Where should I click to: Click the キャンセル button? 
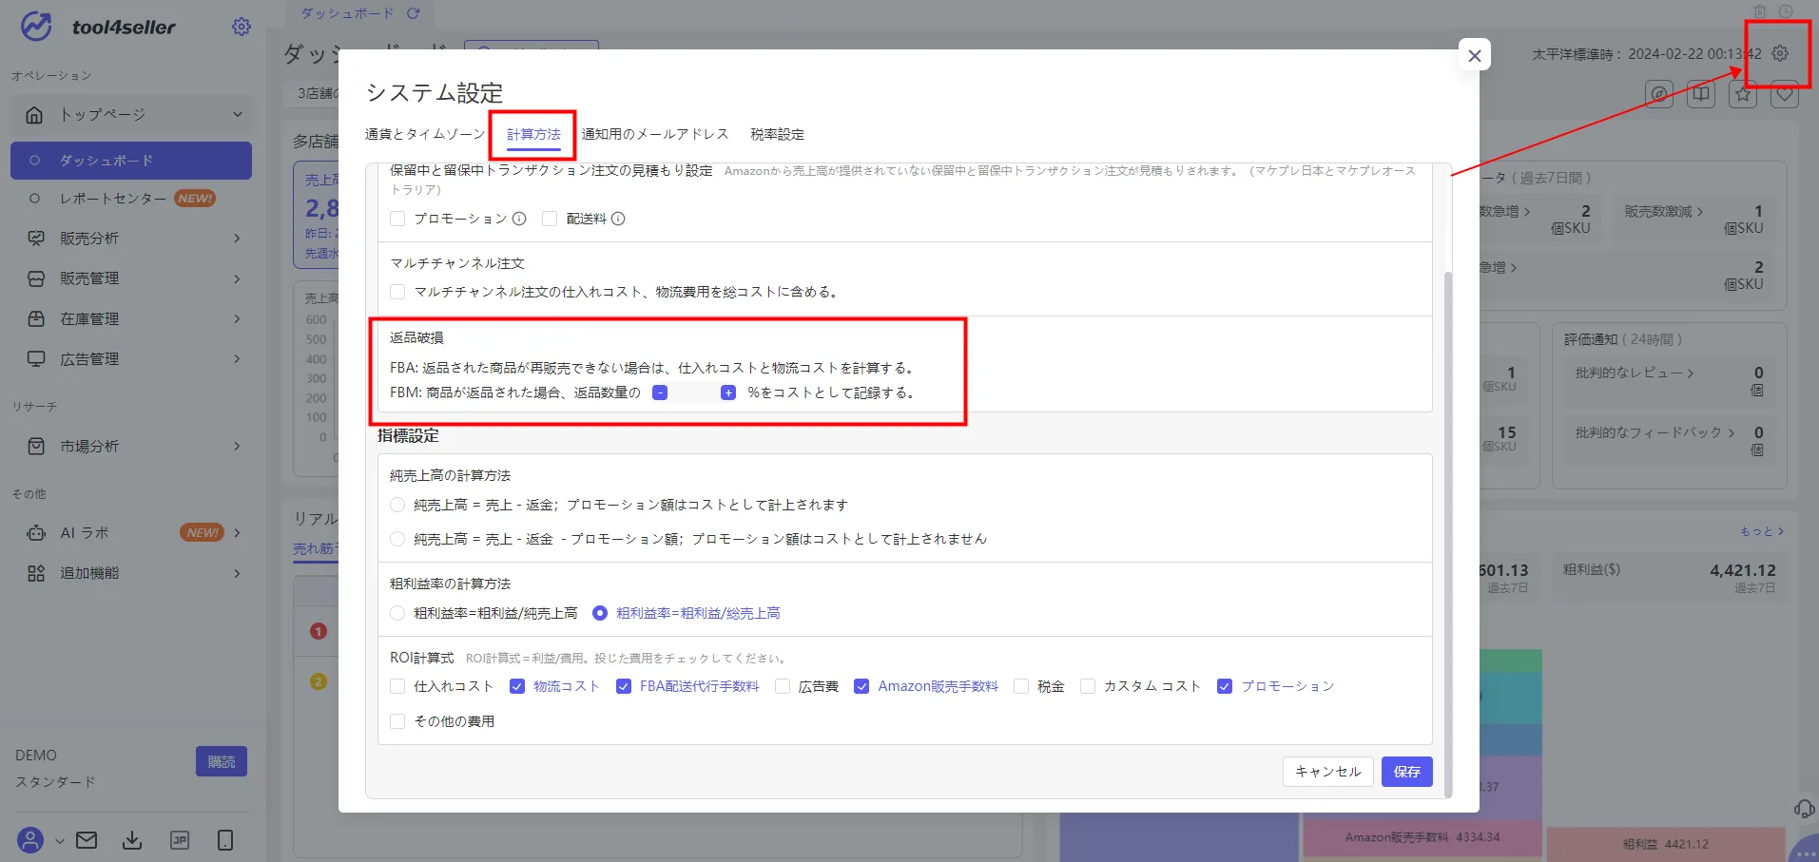click(1328, 772)
